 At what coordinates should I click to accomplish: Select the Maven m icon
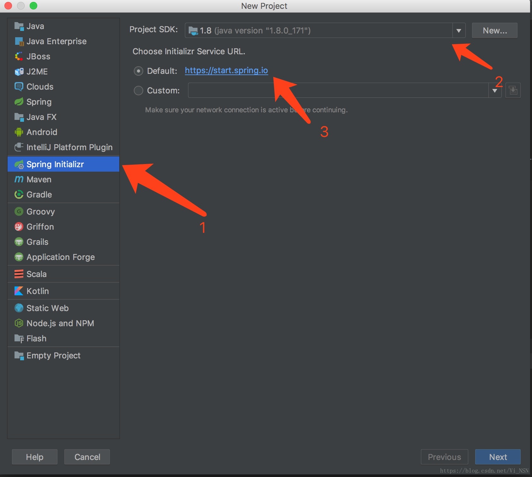click(x=19, y=180)
